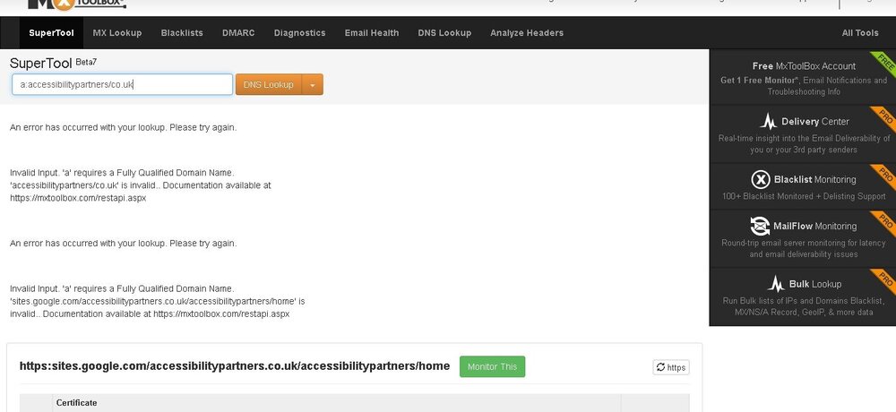The height and width of the screenshot is (412, 896).
Task: Click the PRO badge on Delivery Center
Action: [883, 118]
